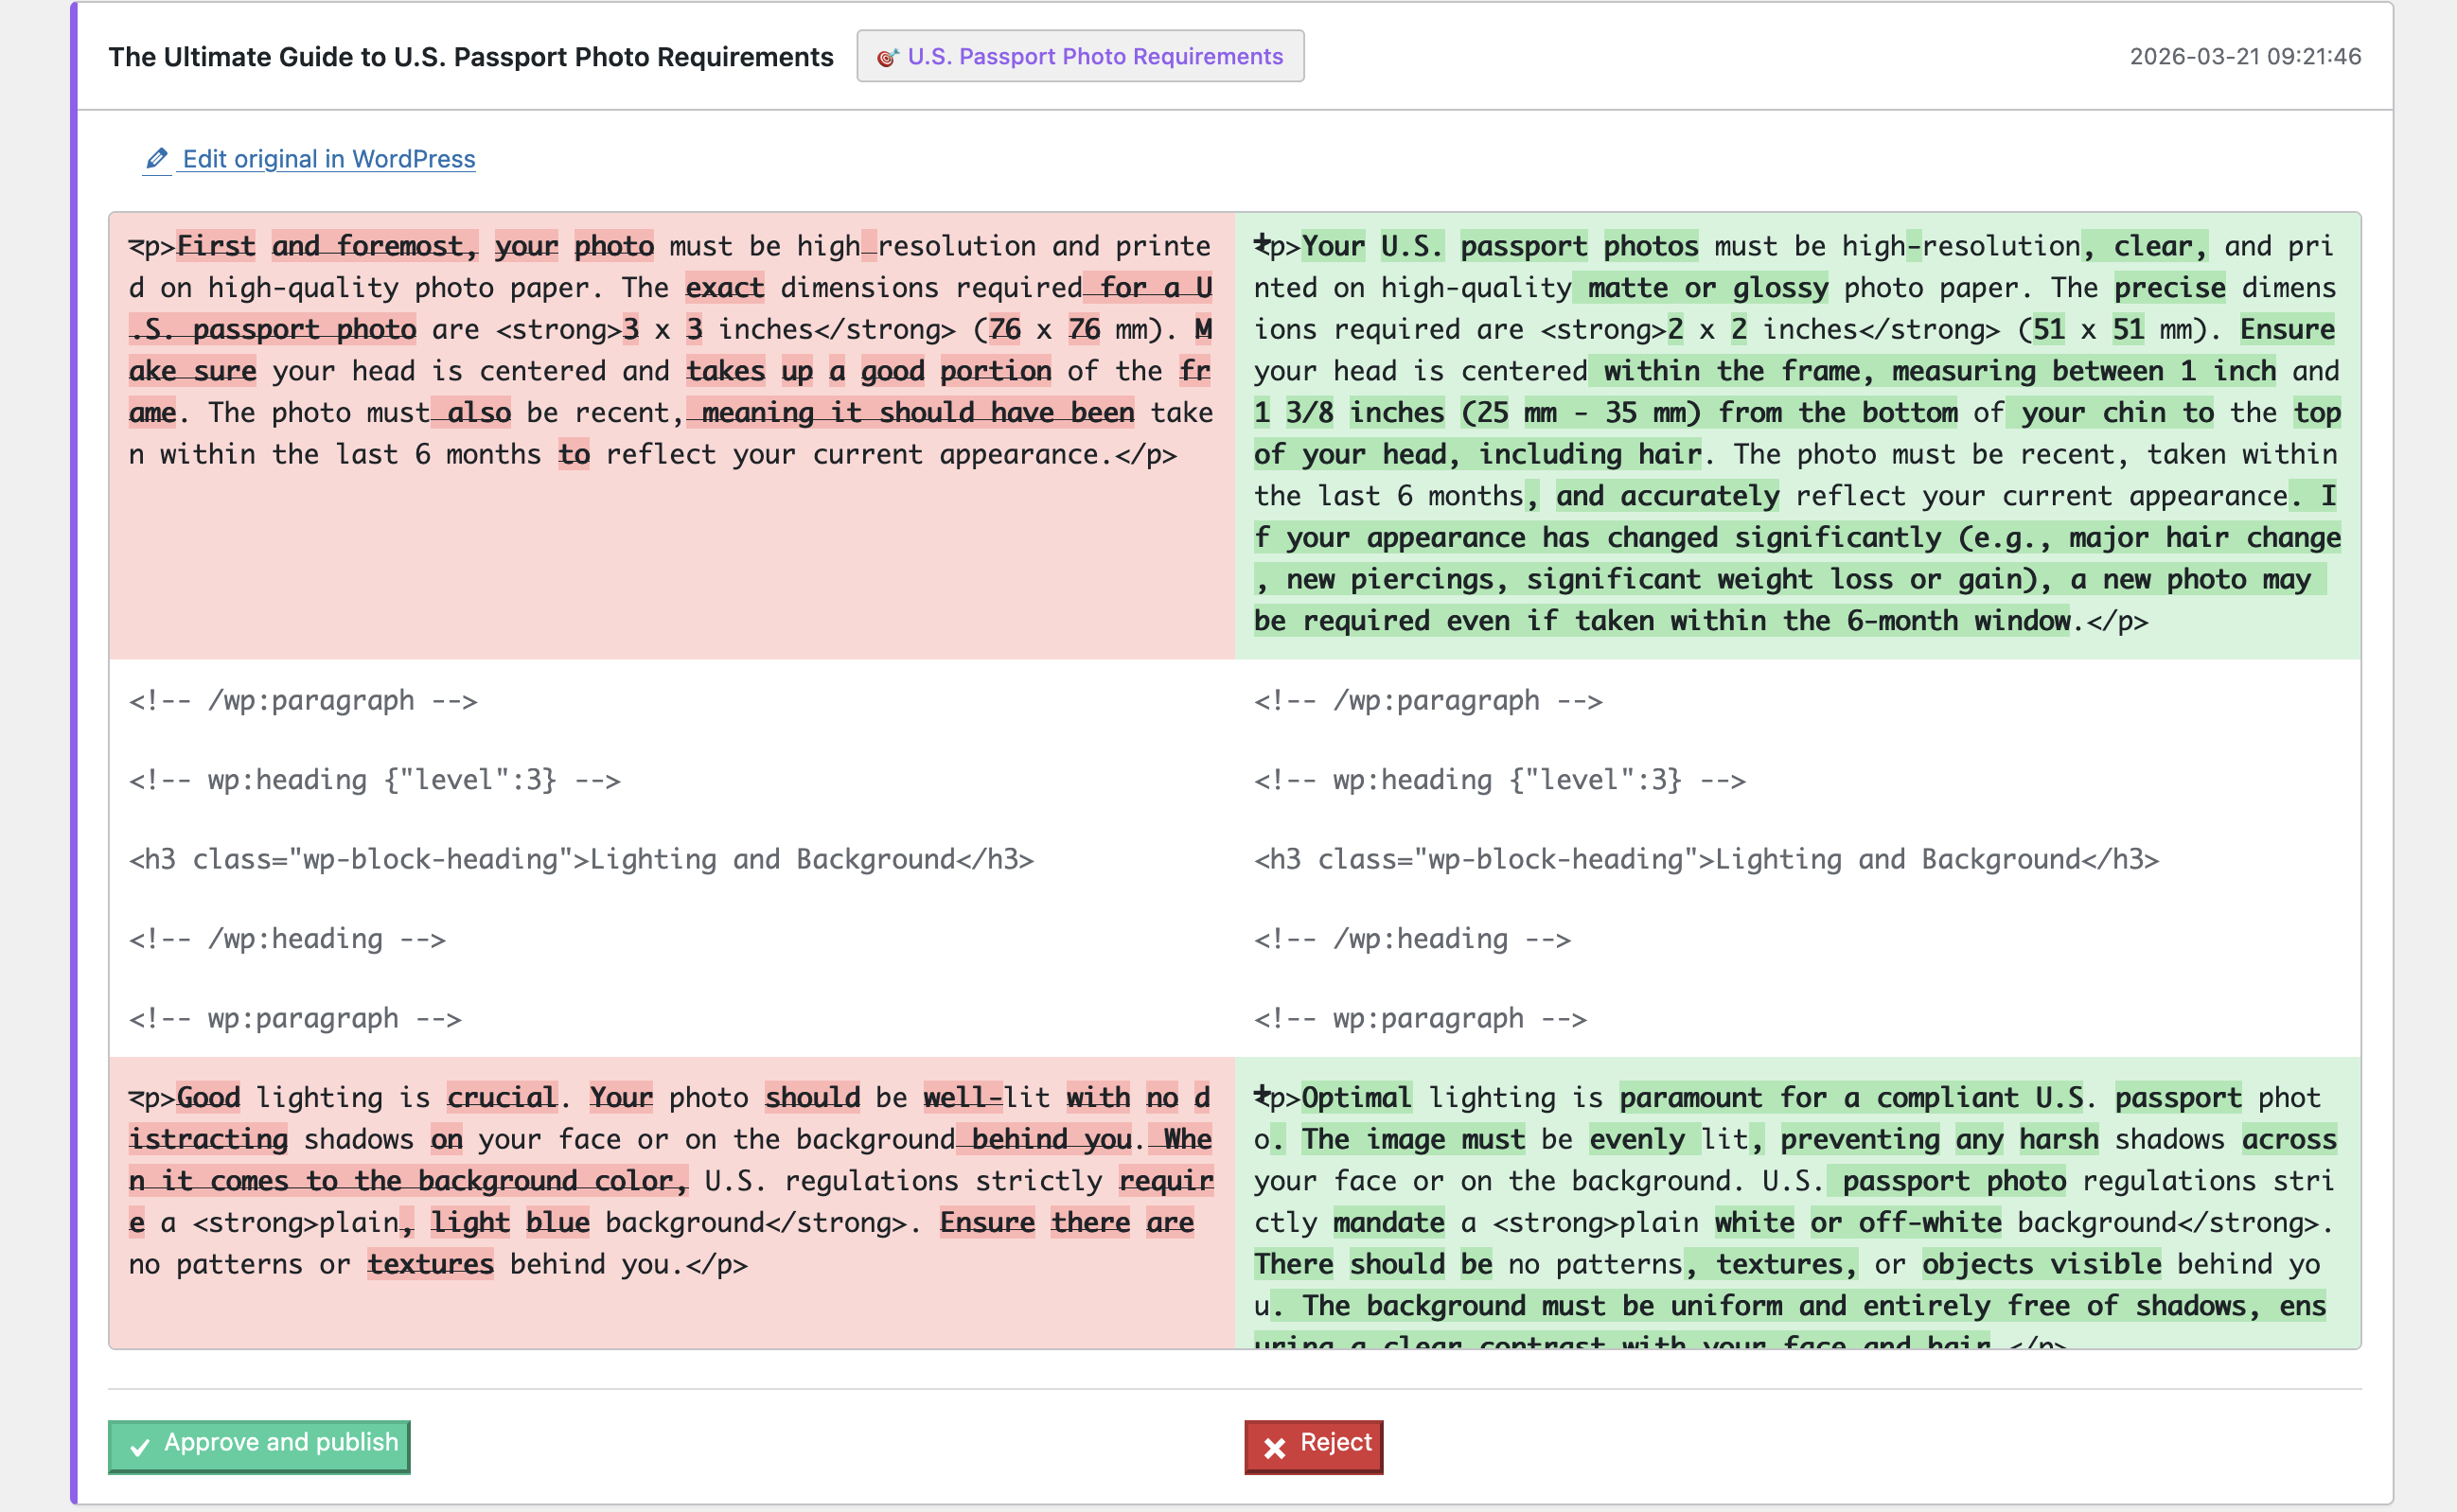Click the added 'Your U.S. passport photos' paragraph block
Screen dimensions: 2457x1512
point(1796,434)
